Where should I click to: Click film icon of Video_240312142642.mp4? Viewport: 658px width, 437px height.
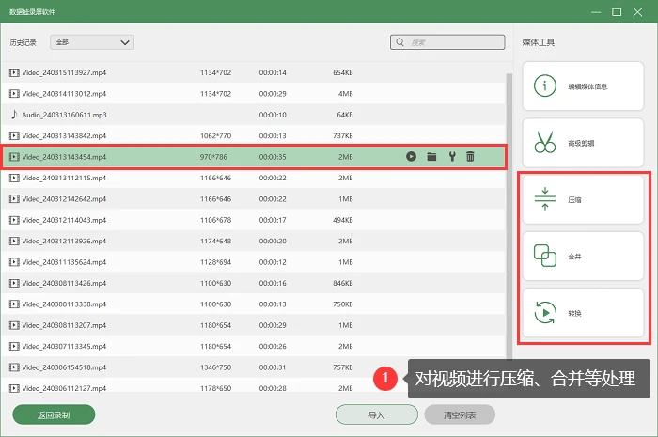click(x=14, y=199)
